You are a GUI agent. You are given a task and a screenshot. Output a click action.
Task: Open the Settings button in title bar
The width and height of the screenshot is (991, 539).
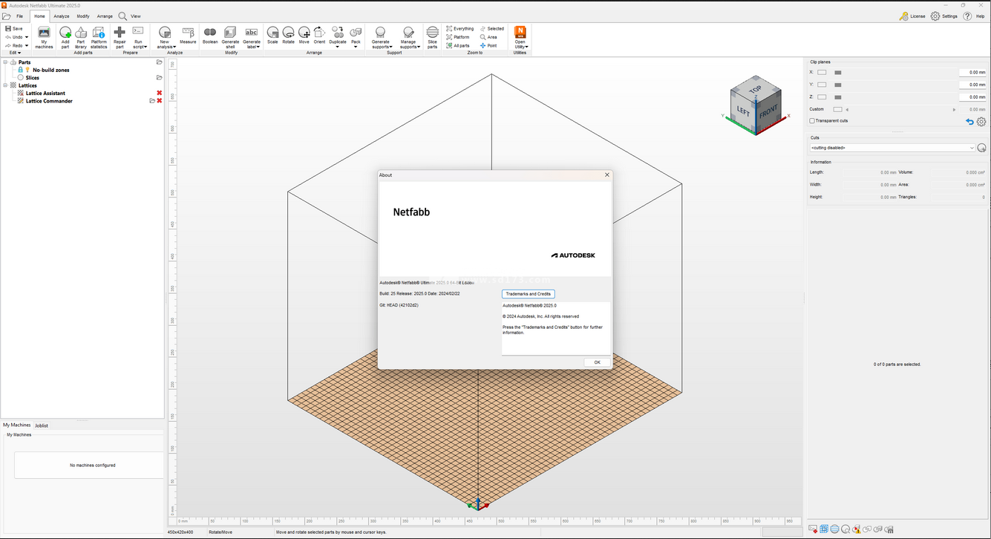click(x=944, y=16)
